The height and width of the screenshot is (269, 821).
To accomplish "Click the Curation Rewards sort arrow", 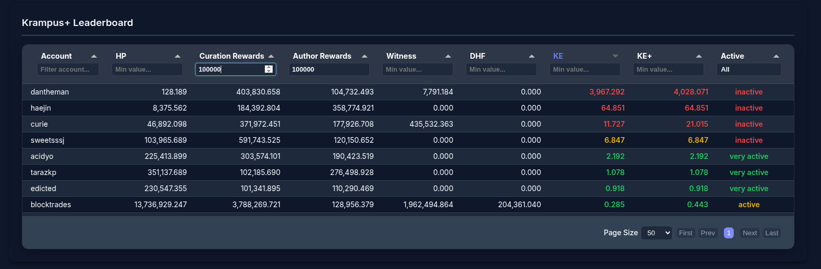I will [271, 56].
